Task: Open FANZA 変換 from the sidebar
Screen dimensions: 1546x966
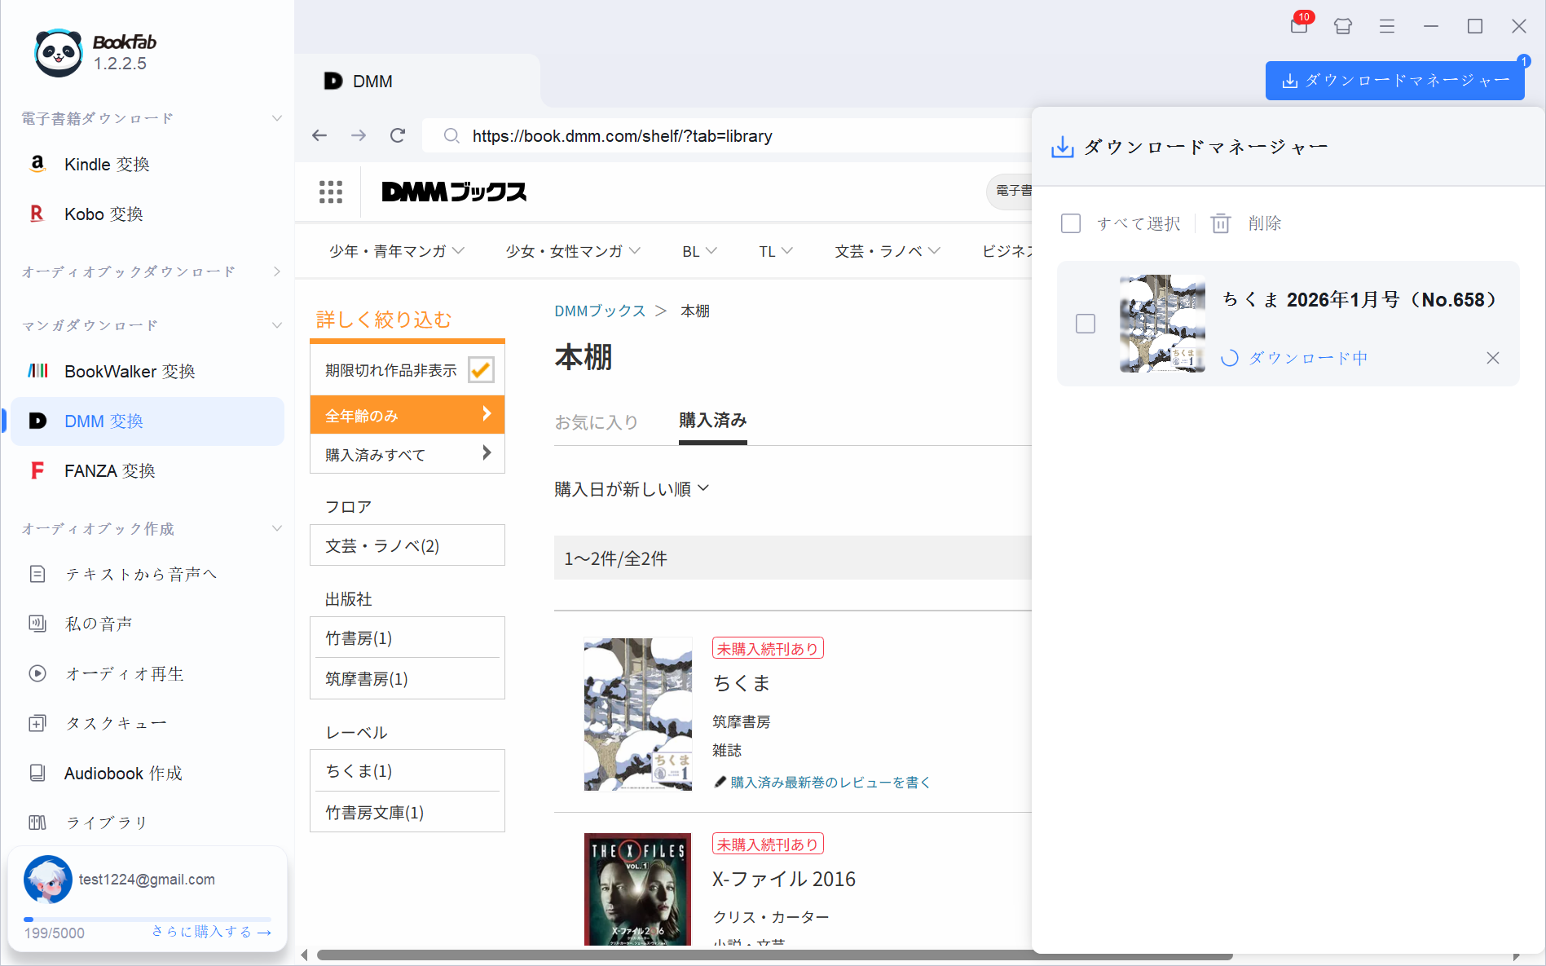Action: (x=110, y=470)
